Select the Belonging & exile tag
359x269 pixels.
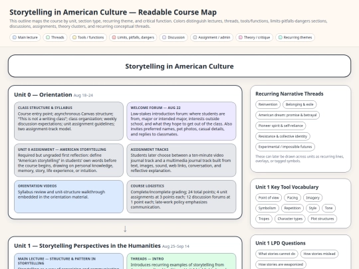[299, 104]
